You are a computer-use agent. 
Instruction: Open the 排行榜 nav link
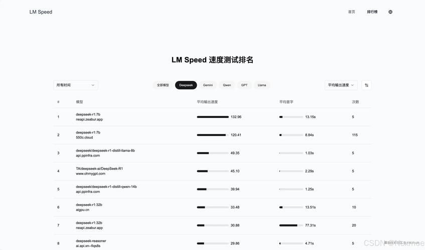coord(372,12)
